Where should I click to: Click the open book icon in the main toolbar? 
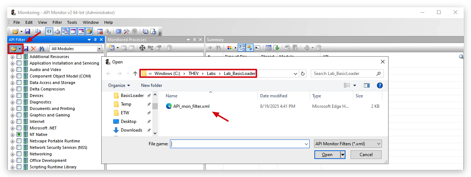(x=145, y=31)
